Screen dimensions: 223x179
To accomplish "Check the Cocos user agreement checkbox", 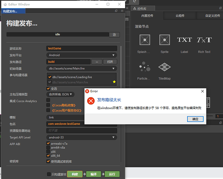I will [x=48, y=110].
